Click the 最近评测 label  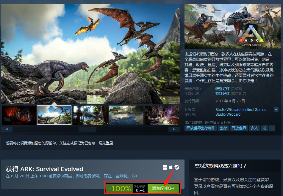point(193,89)
